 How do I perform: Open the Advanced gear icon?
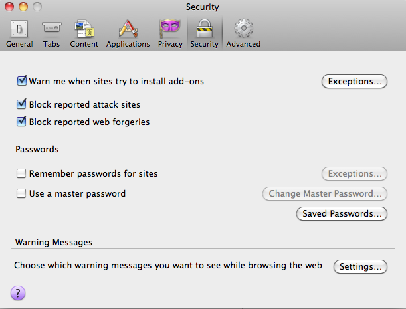[243, 28]
